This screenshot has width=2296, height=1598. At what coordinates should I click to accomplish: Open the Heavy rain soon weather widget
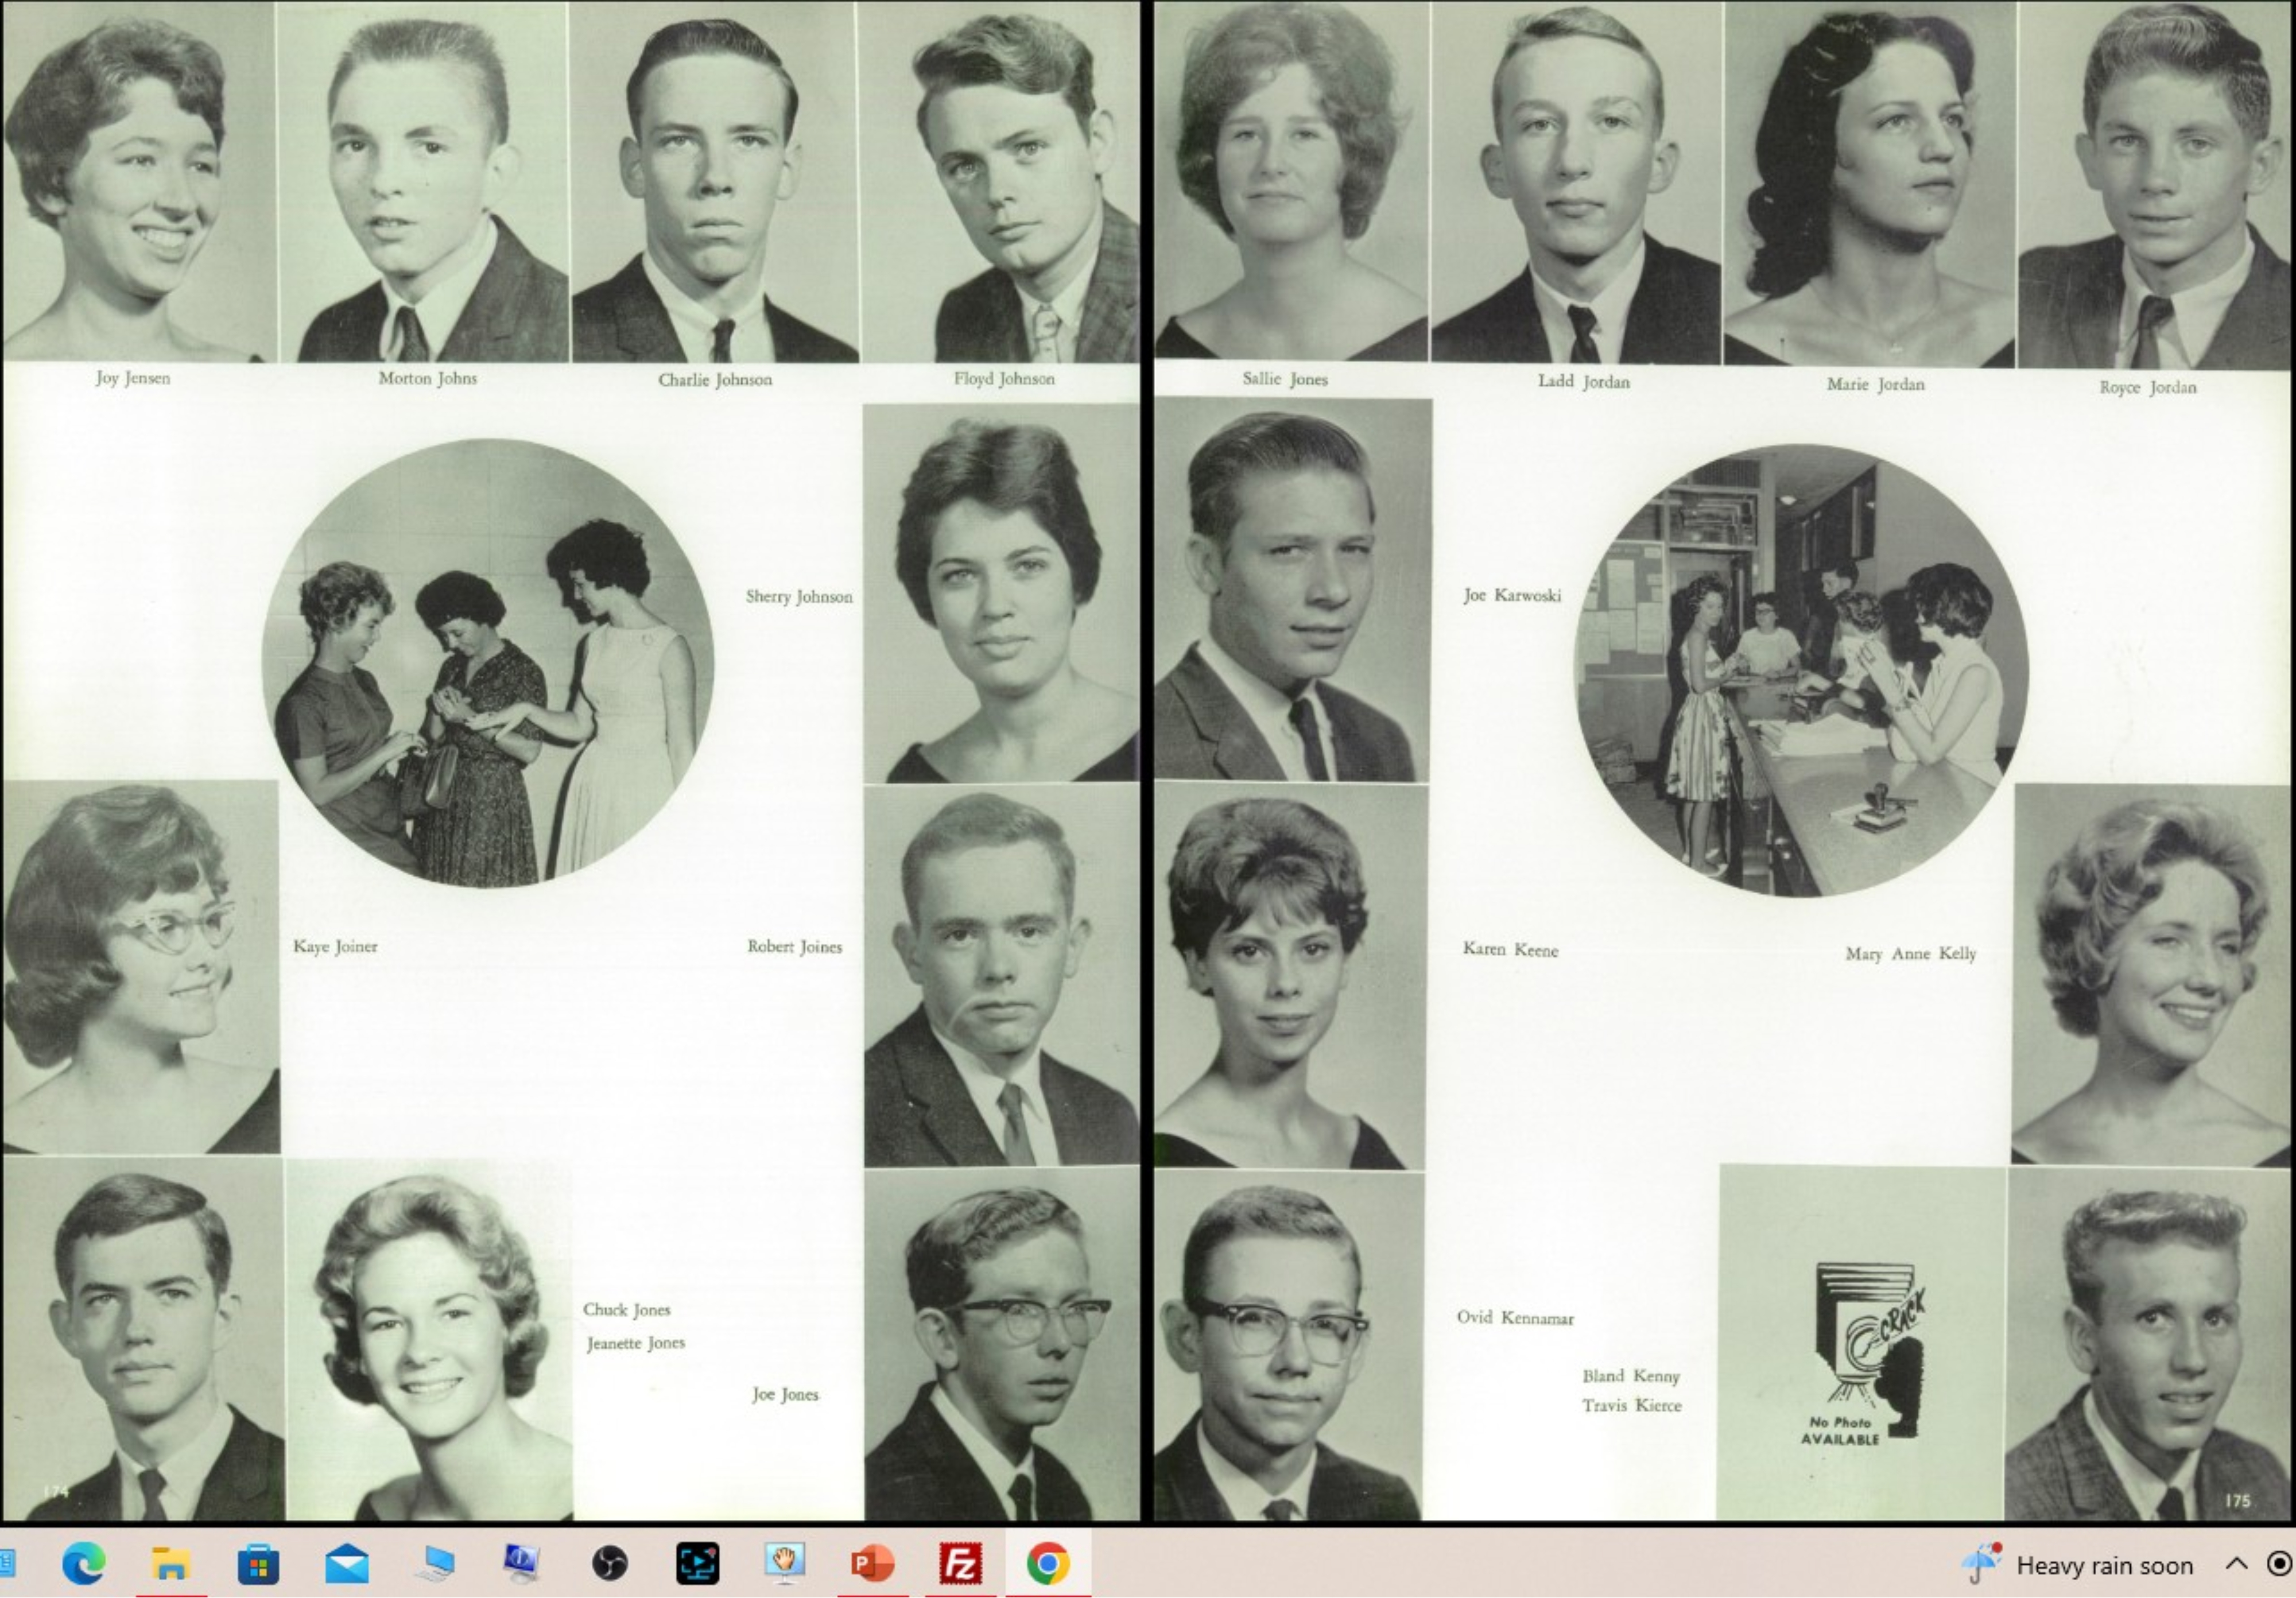coord(2080,1565)
